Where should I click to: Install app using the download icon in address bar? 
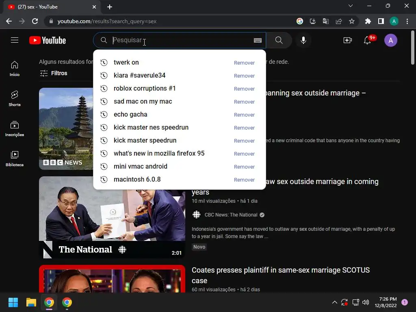point(313,21)
